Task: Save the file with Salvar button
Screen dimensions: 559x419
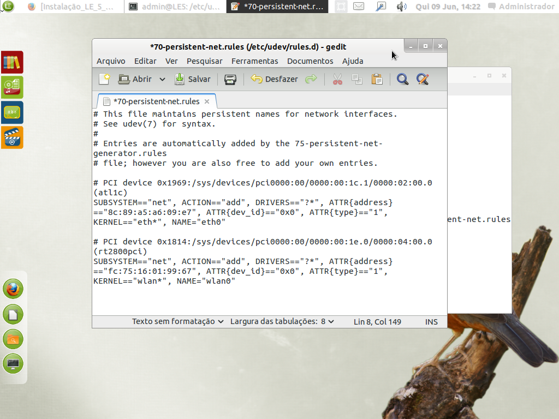Action: 193,79
